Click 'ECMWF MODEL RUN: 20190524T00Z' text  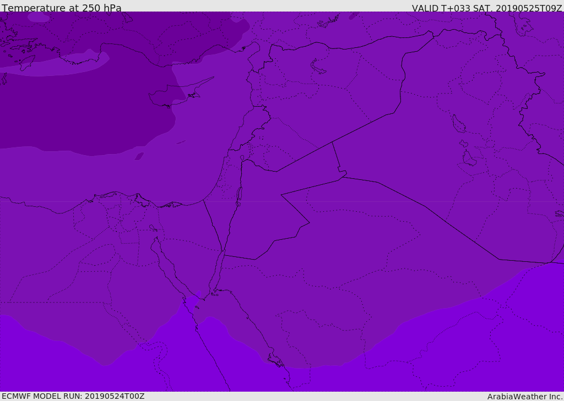click(73, 396)
